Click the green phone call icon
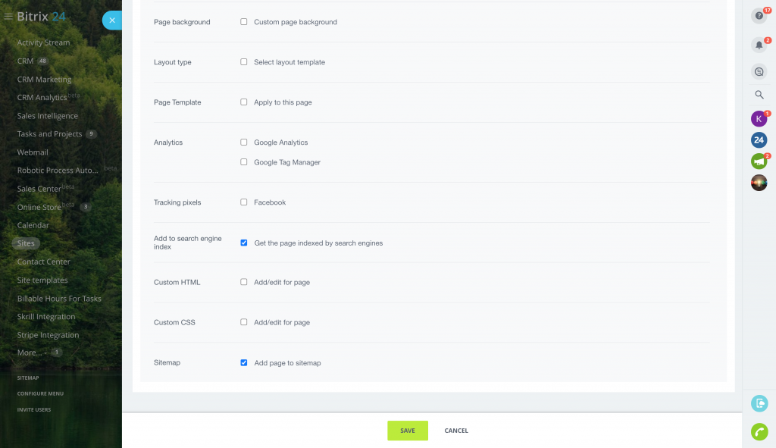This screenshot has height=448, width=776. 759,431
